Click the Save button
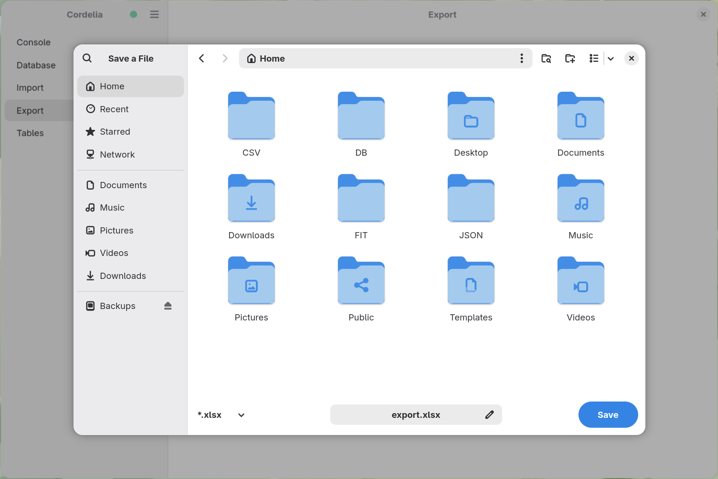 [608, 415]
